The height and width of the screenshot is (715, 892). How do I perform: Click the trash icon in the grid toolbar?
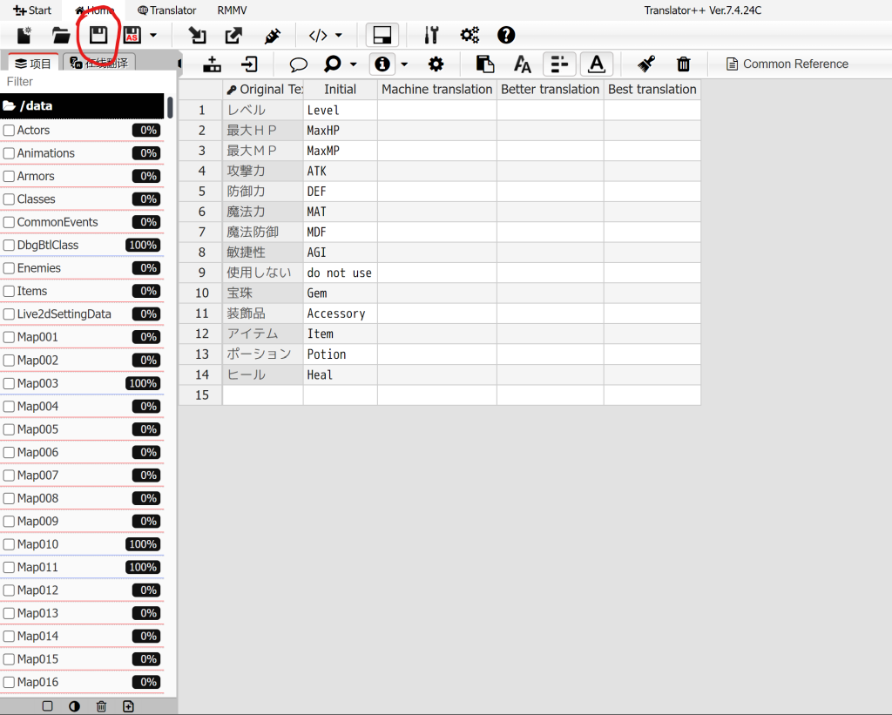(x=684, y=64)
